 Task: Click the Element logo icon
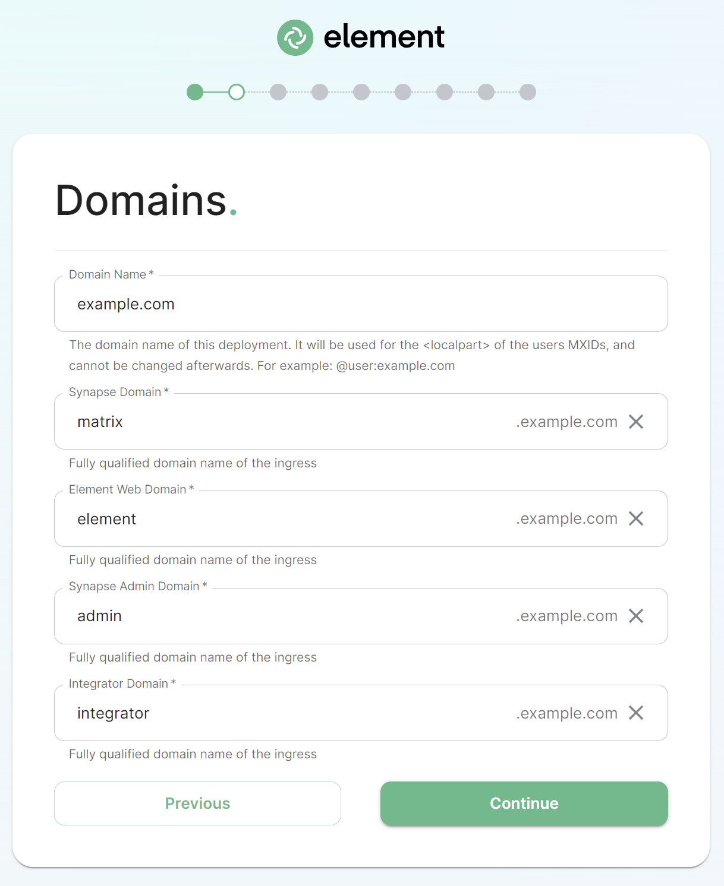point(295,37)
